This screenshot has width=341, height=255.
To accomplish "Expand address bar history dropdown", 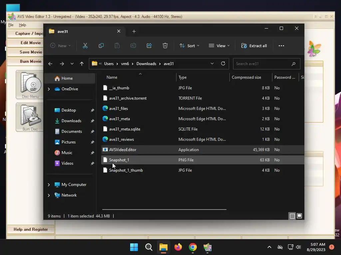I will click(x=212, y=63).
